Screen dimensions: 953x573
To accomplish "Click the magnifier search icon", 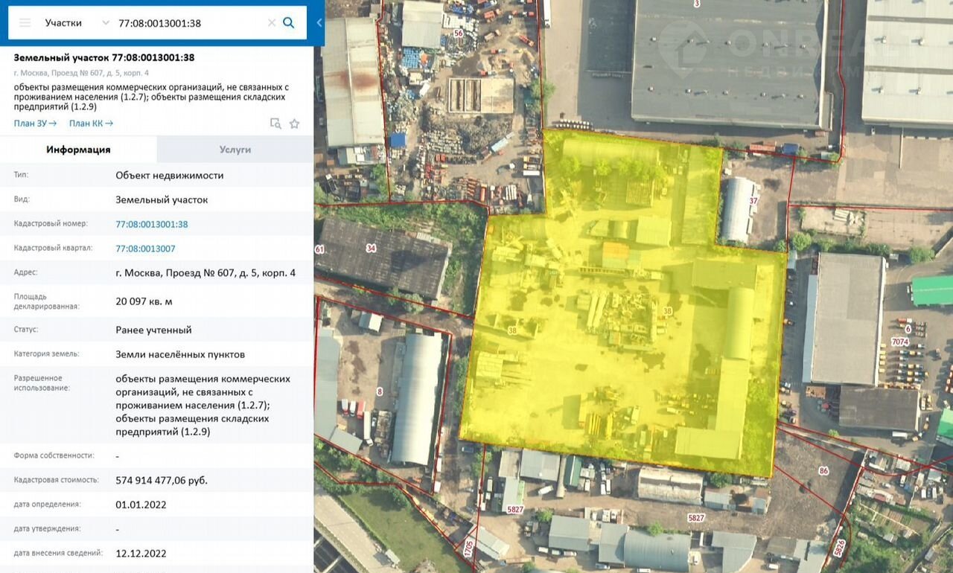I will (289, 23).
